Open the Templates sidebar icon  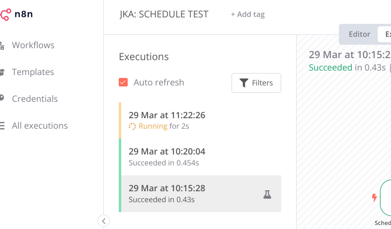(x=2, y=73)
